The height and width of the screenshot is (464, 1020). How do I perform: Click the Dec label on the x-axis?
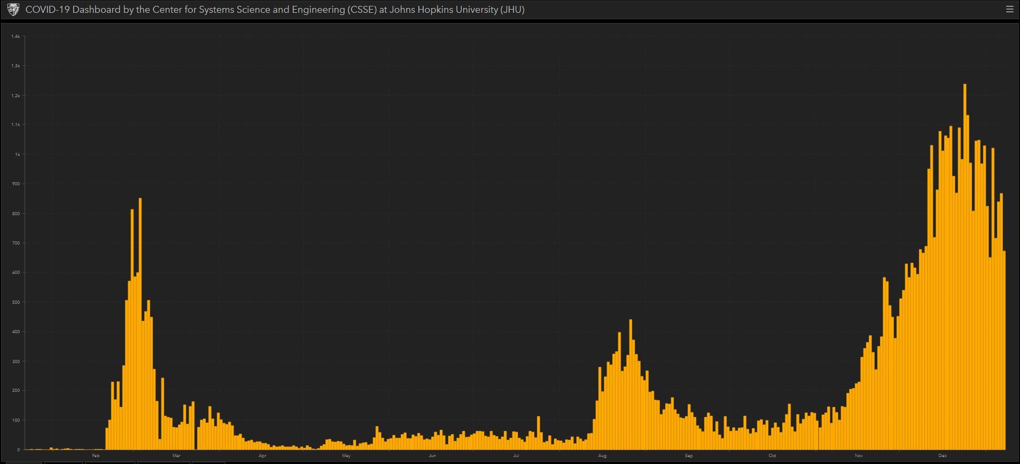click(x=943, y=455)
